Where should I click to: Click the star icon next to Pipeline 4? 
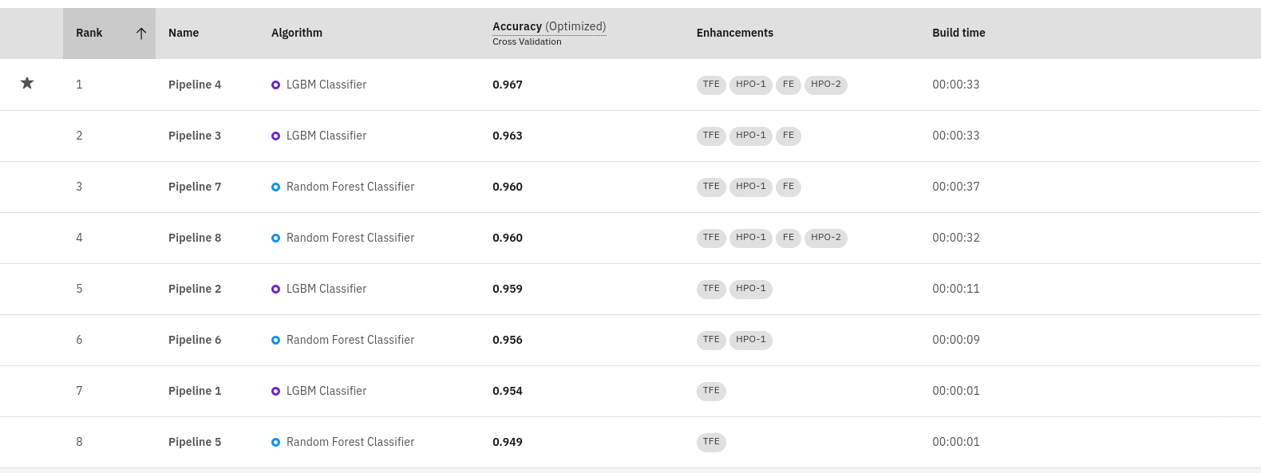click(x=26, y=83)
